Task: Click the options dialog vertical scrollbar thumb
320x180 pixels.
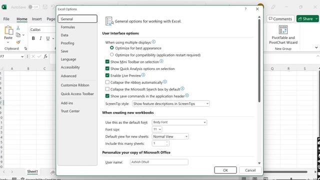Action: pyautogui.click(x=259, y=60)
